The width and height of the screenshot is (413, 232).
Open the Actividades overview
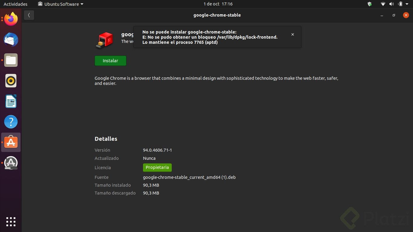[15, 4]
